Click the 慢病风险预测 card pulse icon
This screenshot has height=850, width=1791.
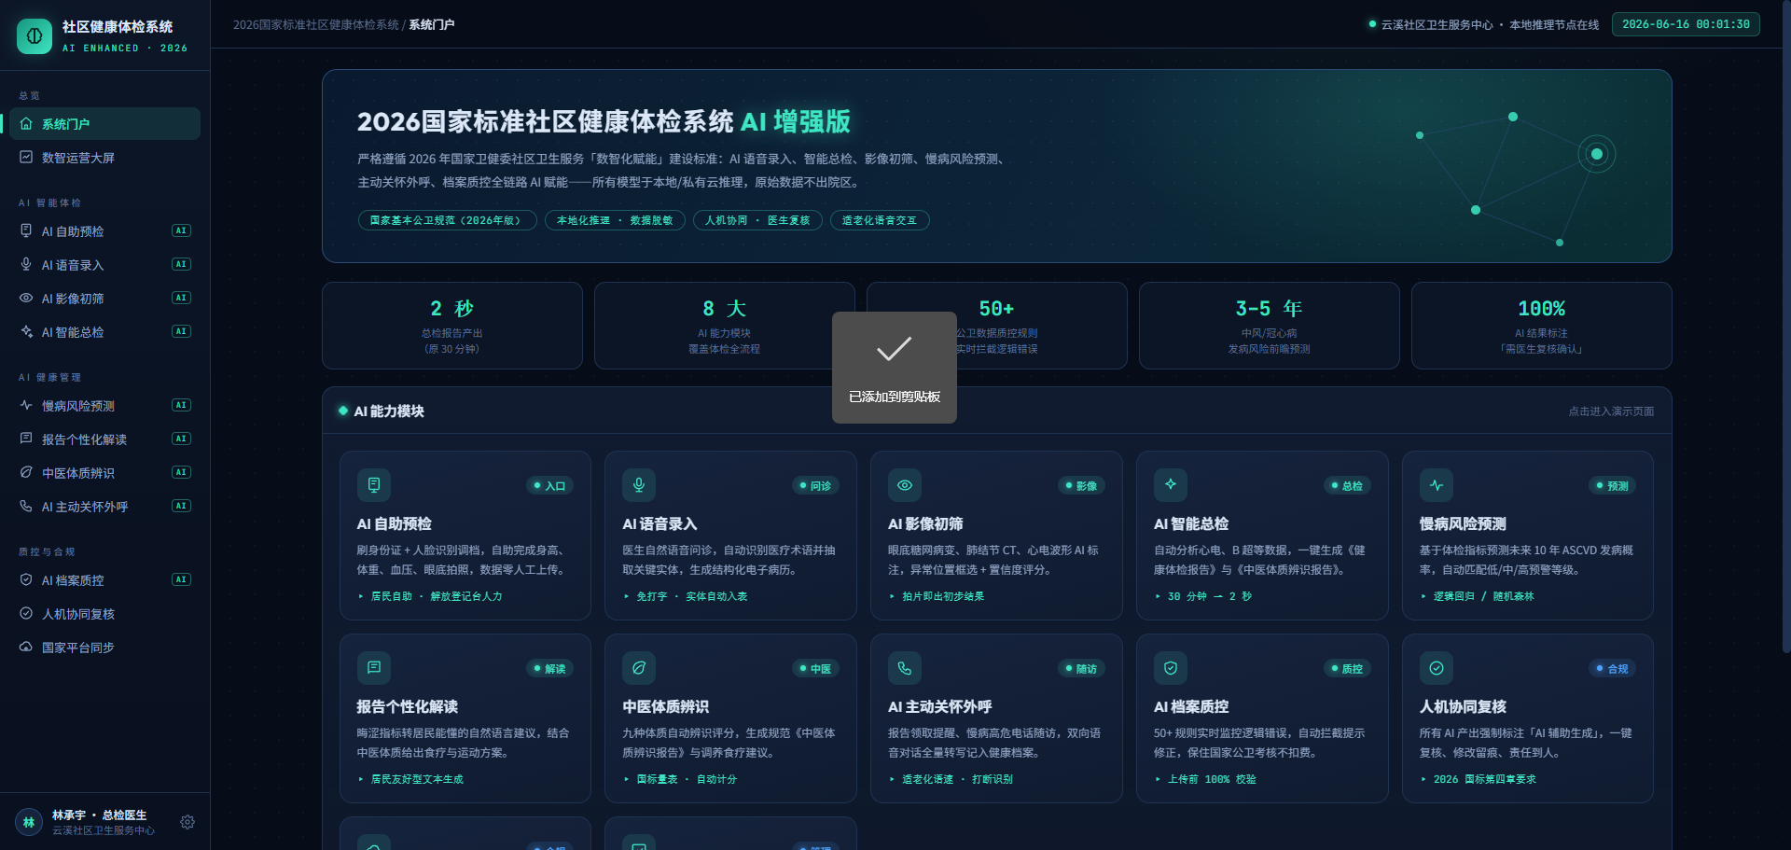click(1437, 485)
